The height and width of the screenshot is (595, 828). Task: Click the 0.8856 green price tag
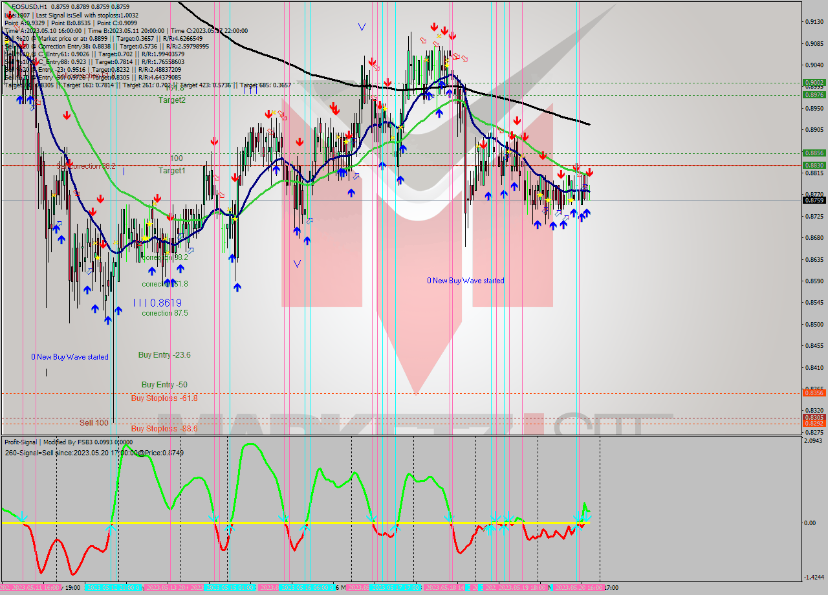pyautogui.click(x=814, y=153)
